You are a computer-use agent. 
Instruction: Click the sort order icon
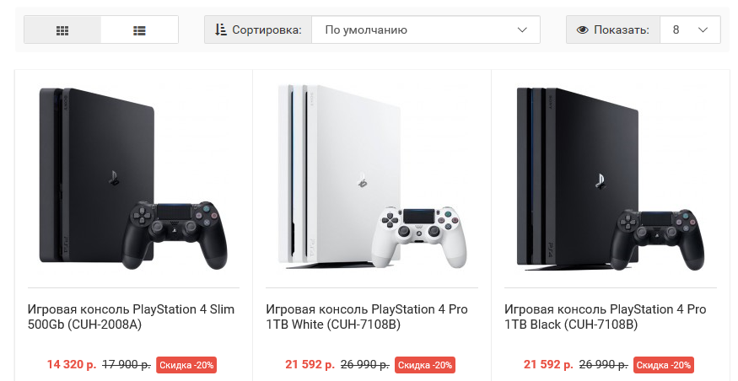[x=221, y=30]
